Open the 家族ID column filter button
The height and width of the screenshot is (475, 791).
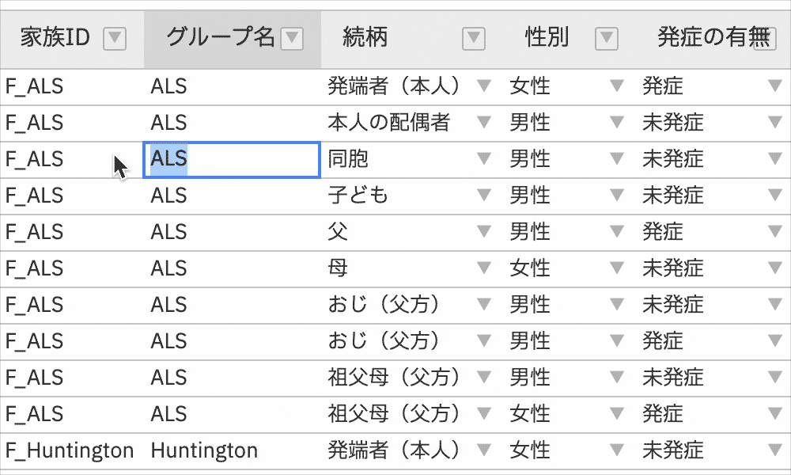115,38
